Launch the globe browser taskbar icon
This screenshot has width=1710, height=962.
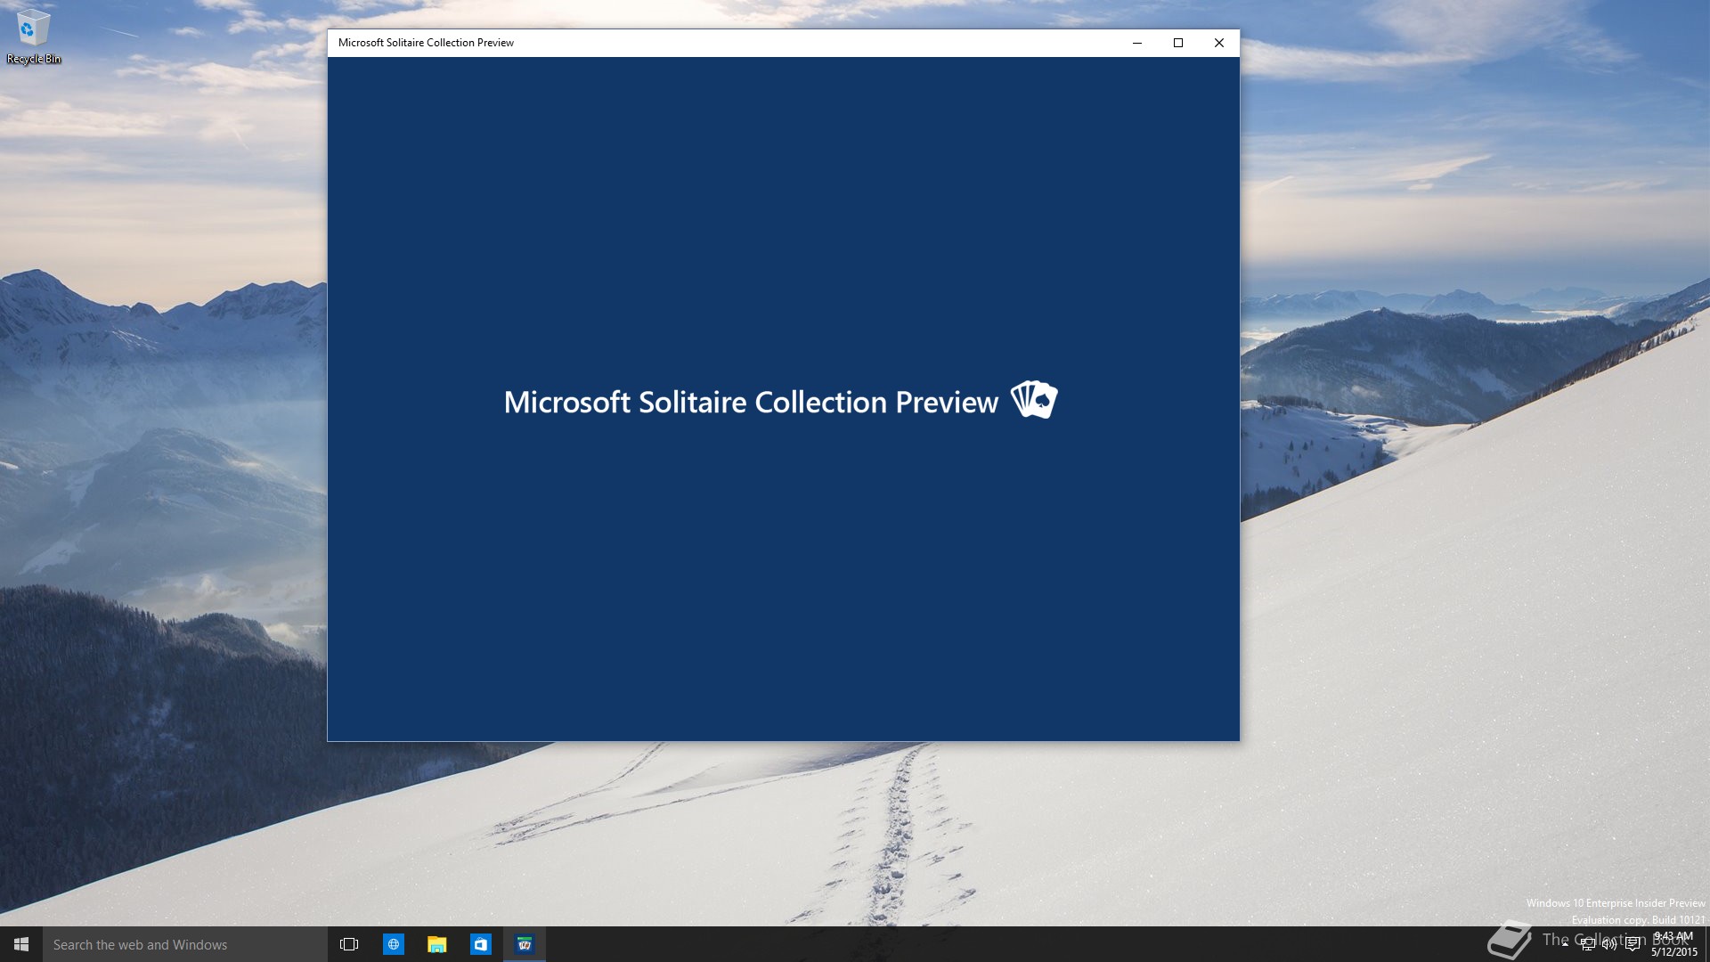click(393, 944)
